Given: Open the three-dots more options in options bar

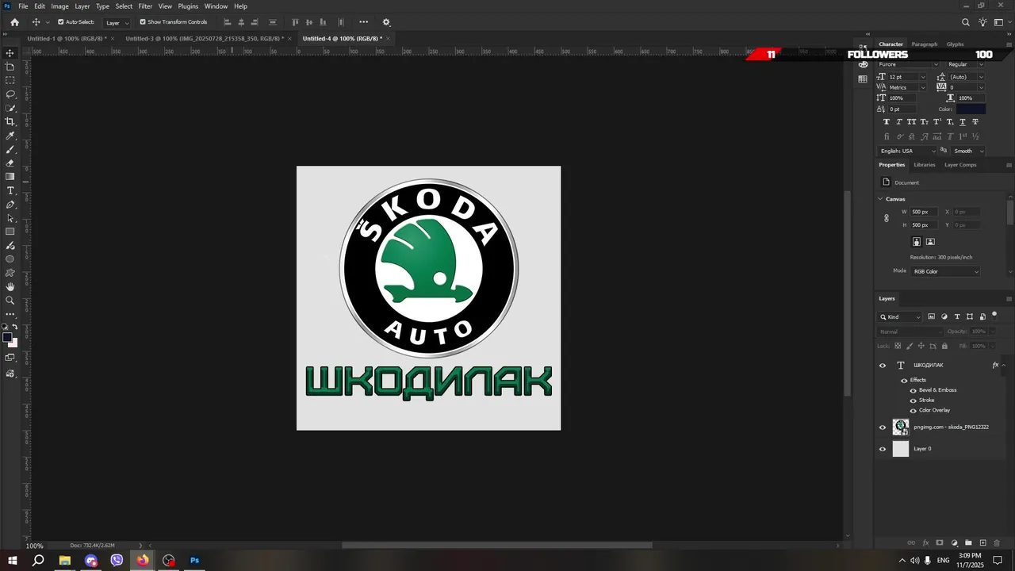Looking at the screenshot, I should pyautogui.click(x=364, y=22).
